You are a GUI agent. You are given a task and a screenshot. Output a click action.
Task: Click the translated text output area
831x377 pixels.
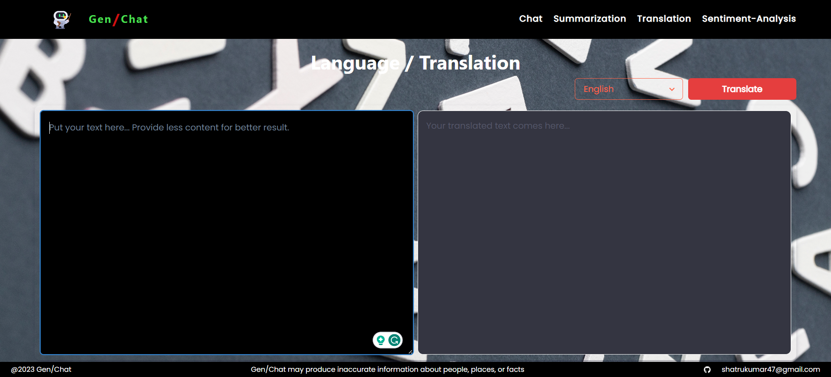604,233
